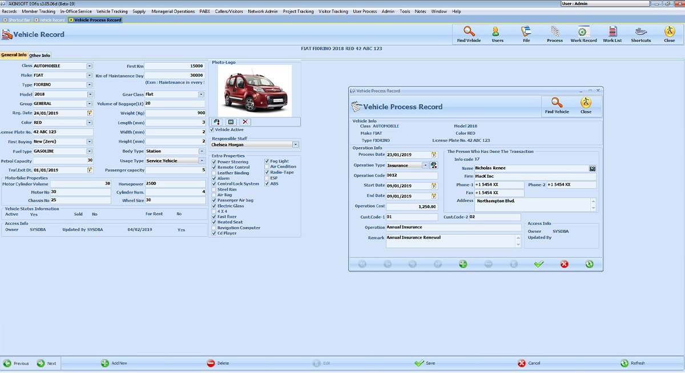Expand the Body Type dropdown
Image resolution: width=685 pixels, height=373 pixels.
[x=202, y=151]
